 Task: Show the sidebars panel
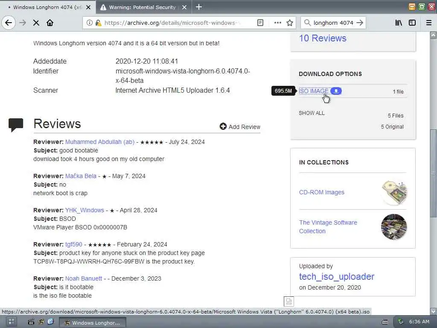(x=412, y=23)
